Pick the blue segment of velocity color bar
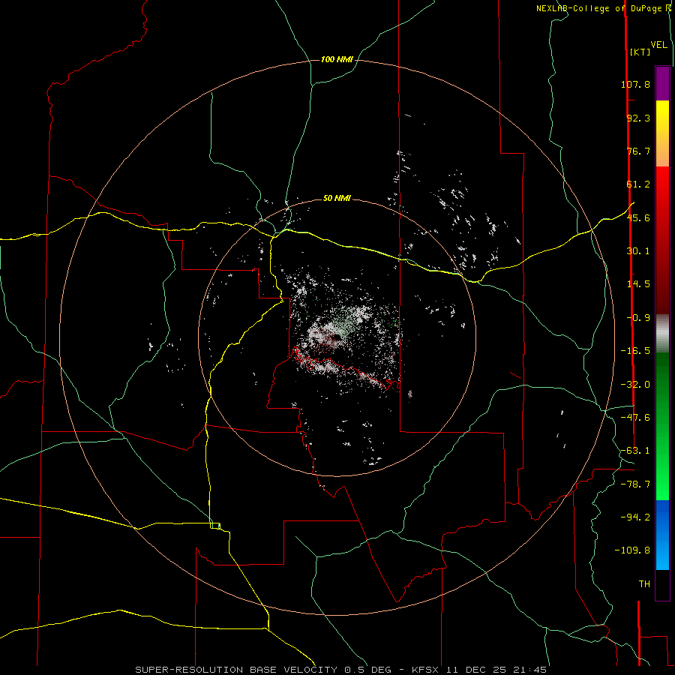 coord(662,535)
